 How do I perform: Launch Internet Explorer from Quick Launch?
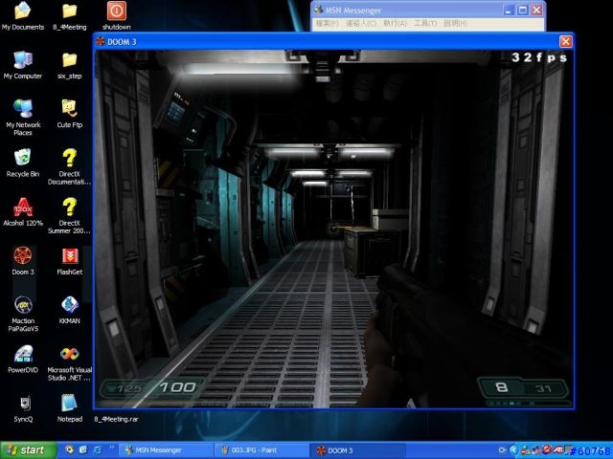(x=97, y=450)
